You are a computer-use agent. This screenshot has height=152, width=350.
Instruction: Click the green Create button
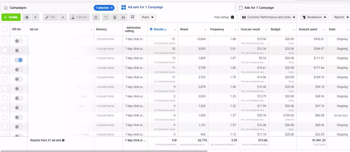[x=11, y=17]
